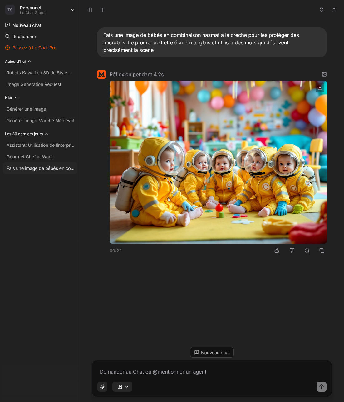
Task: Collapse the Aujourd'hui section
Action: pos(29,62)
